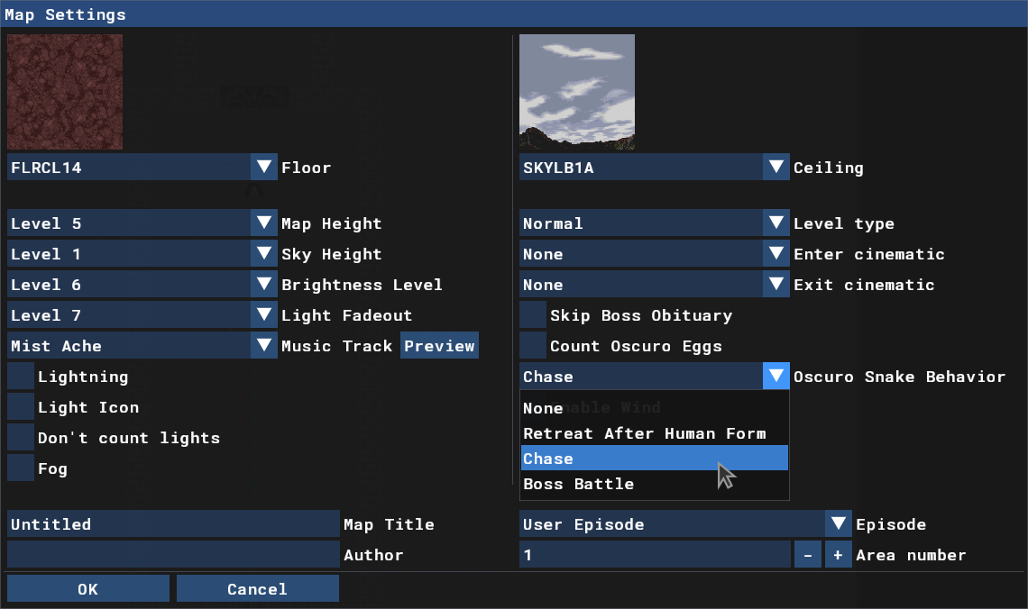Toggle Don't count lights checkbox
This screenshot has height=609, width=1028.
[21, 438]
